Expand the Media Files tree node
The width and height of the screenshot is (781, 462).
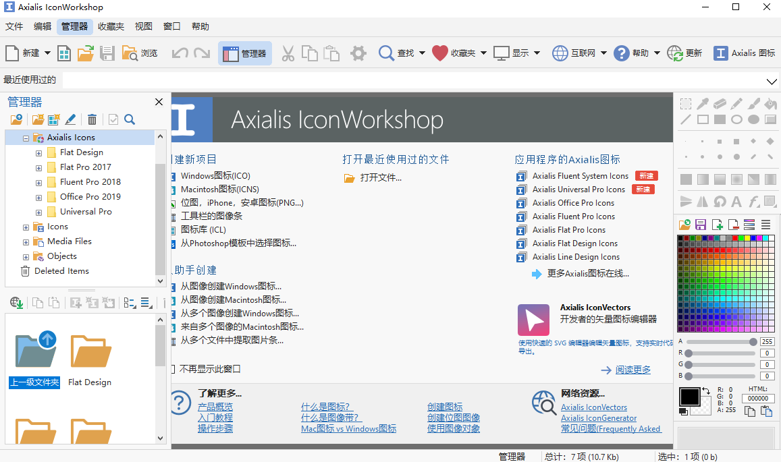pos(26,242)
